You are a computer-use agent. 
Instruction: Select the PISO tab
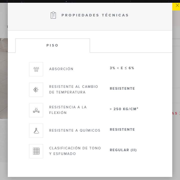[x=52, y=45]
